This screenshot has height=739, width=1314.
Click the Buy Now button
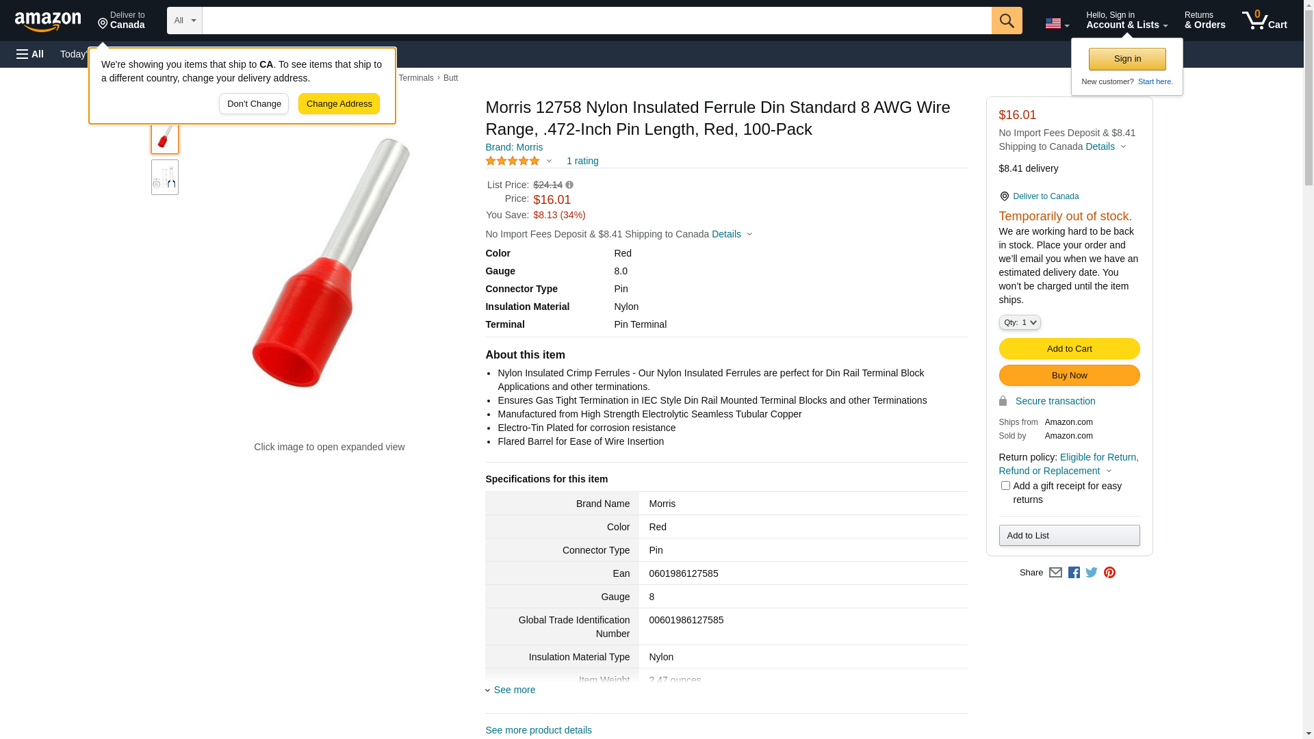pyautogui.click(x=1069, y=376)
